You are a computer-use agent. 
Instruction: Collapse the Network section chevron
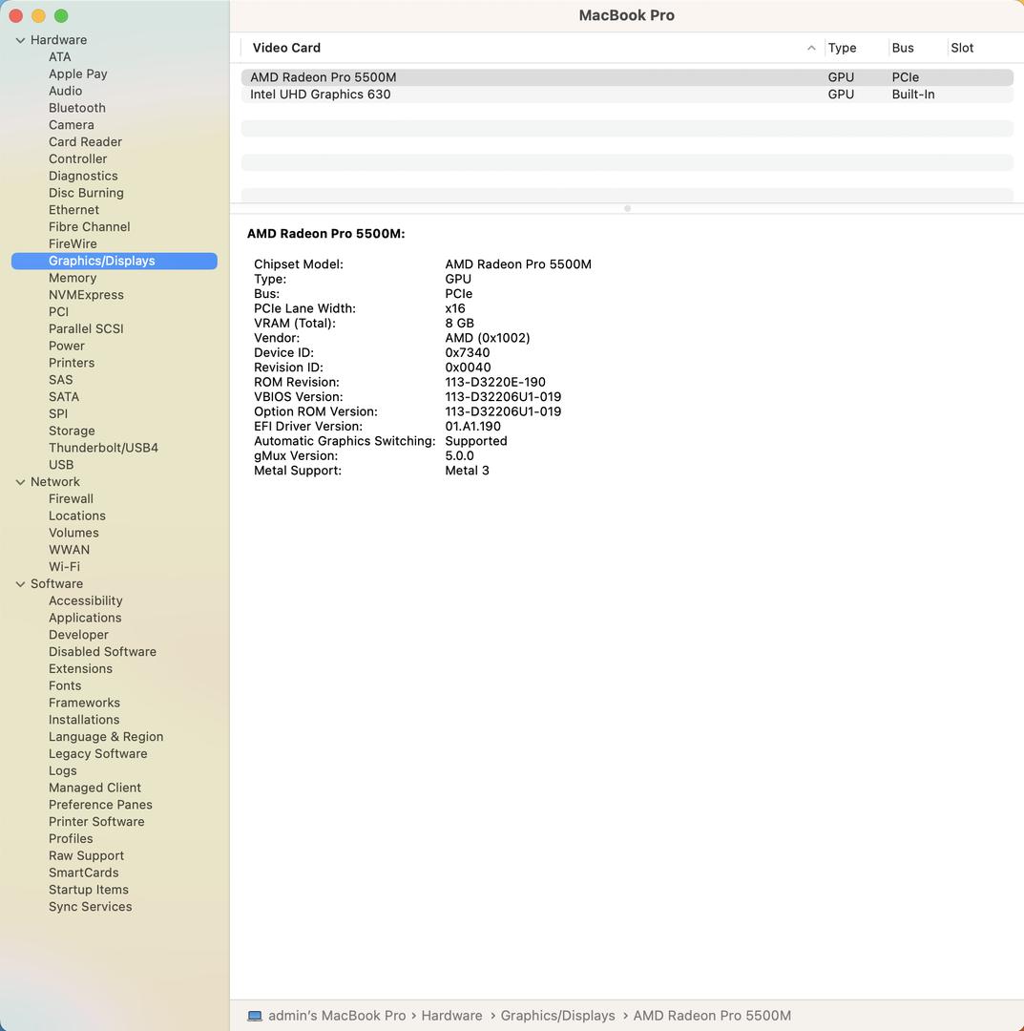[20, 482]
